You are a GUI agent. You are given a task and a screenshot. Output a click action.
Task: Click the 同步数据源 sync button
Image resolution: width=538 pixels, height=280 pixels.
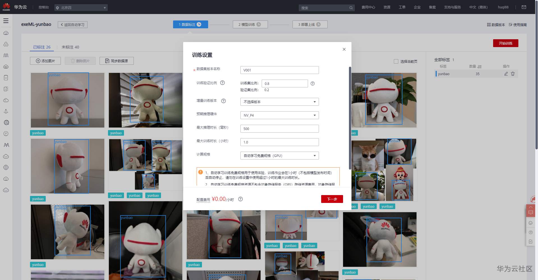tap(117, 61)
